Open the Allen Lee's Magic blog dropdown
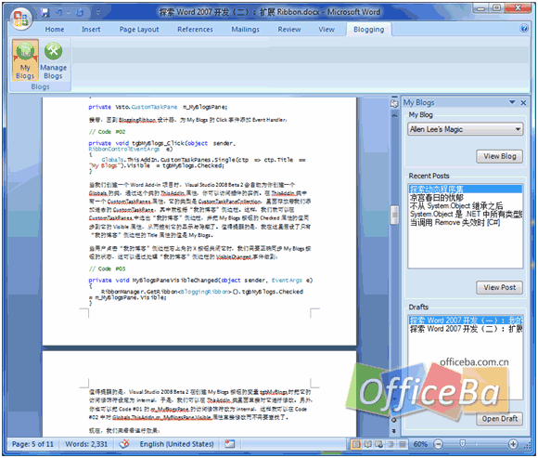This screenshot has width=538, height=458. [466, 129]
